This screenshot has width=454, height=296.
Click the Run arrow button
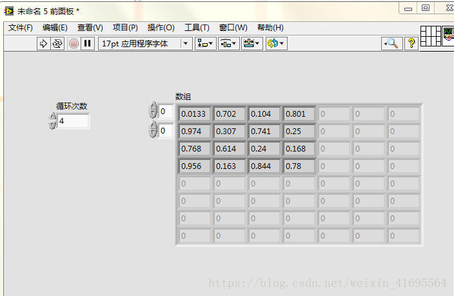[43, 44]
